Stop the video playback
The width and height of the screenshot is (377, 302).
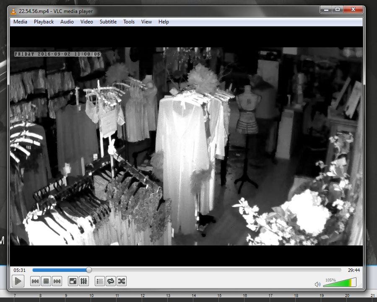pyautogui.click(x=47, y=281)
